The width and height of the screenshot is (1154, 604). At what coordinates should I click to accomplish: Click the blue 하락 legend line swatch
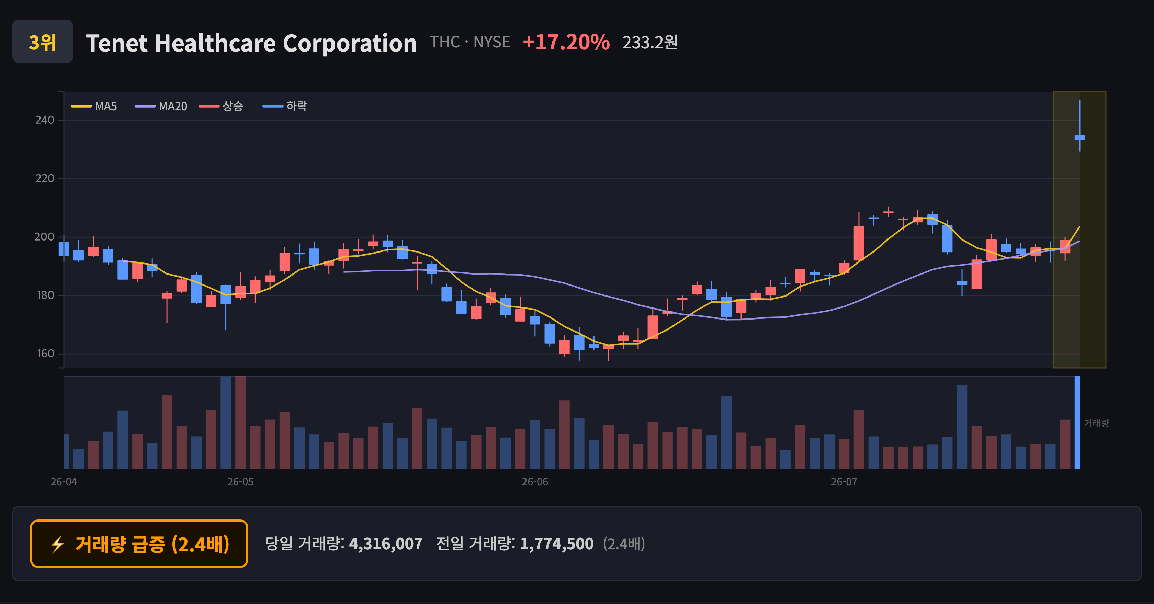(x=273, y=106)
